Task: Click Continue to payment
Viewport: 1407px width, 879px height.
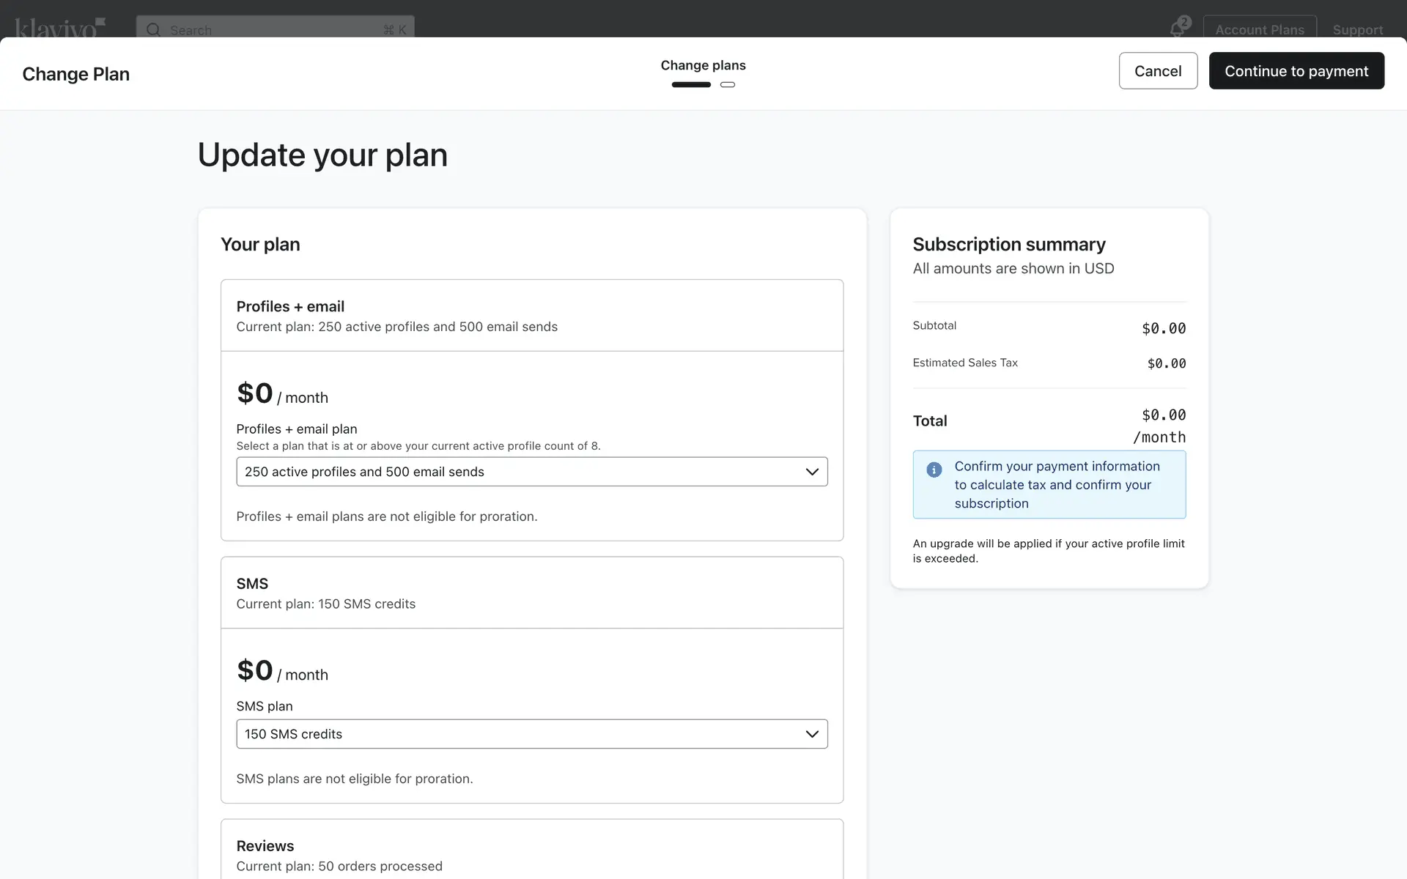Action: 1296,71
